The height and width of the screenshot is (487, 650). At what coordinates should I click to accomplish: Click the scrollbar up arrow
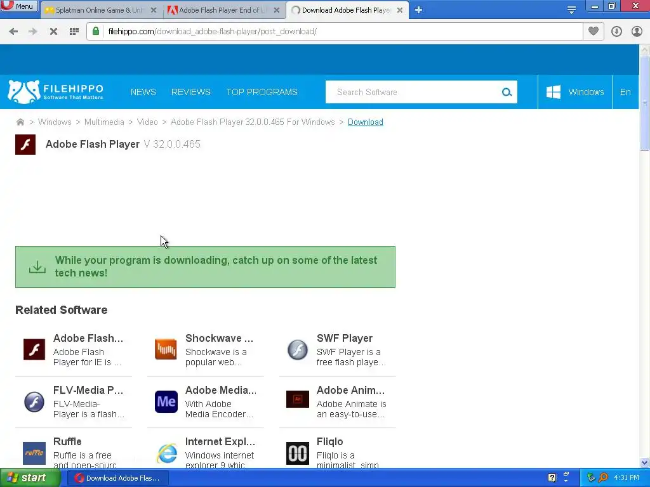pos(645,49)
